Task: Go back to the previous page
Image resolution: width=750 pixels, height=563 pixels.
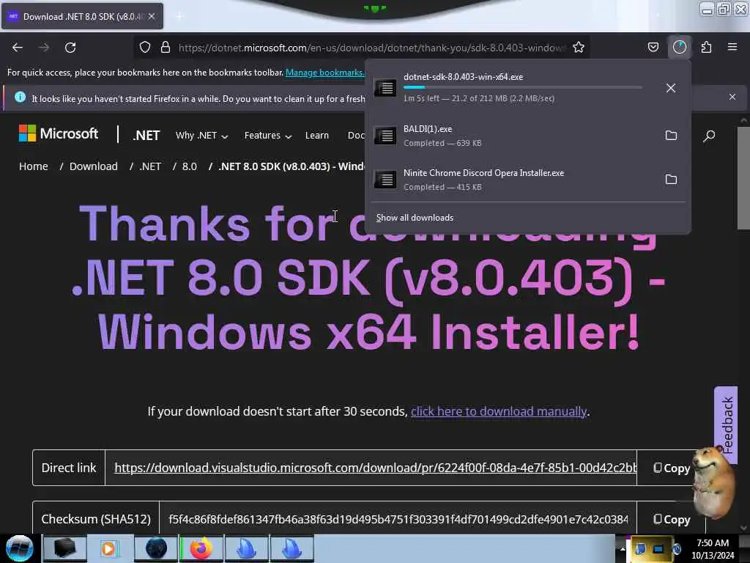Action: (18, 48)
